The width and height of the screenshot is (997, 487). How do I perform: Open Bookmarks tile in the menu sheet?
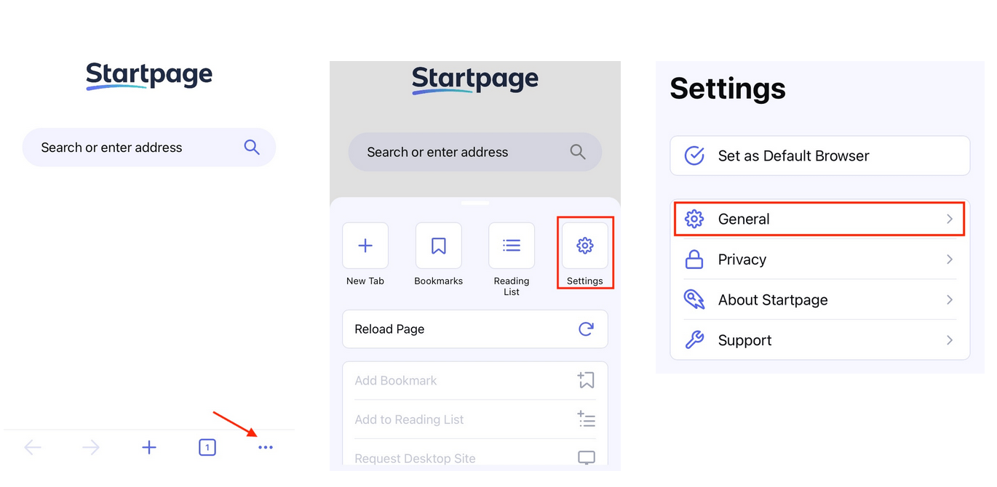tap(439, 246)
